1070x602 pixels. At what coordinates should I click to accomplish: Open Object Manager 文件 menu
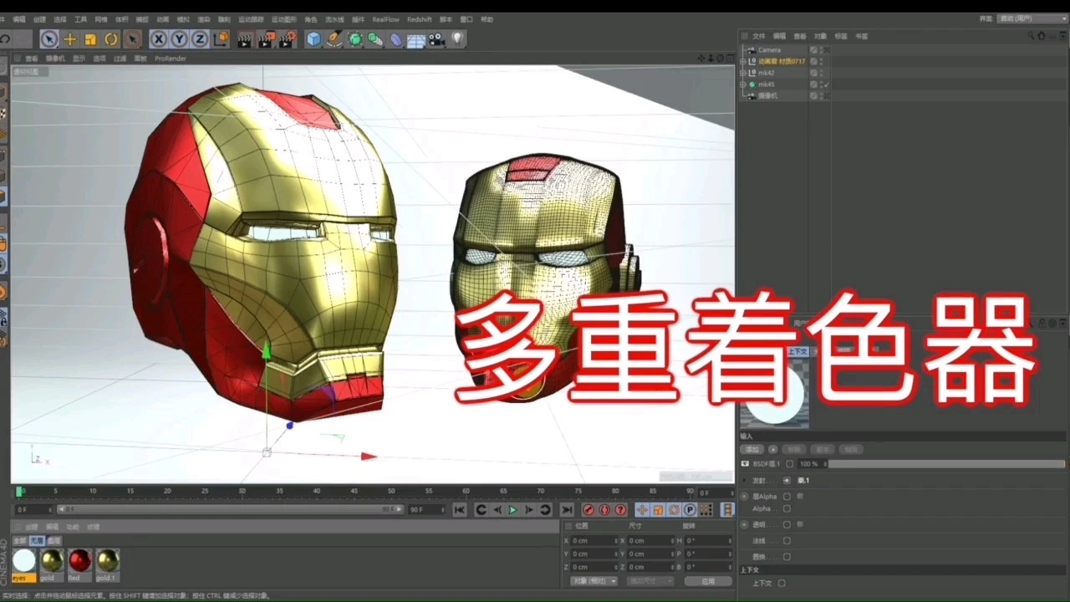759,37
